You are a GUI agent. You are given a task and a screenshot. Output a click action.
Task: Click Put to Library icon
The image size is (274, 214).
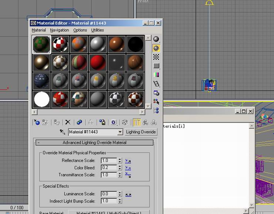(103, 122)
